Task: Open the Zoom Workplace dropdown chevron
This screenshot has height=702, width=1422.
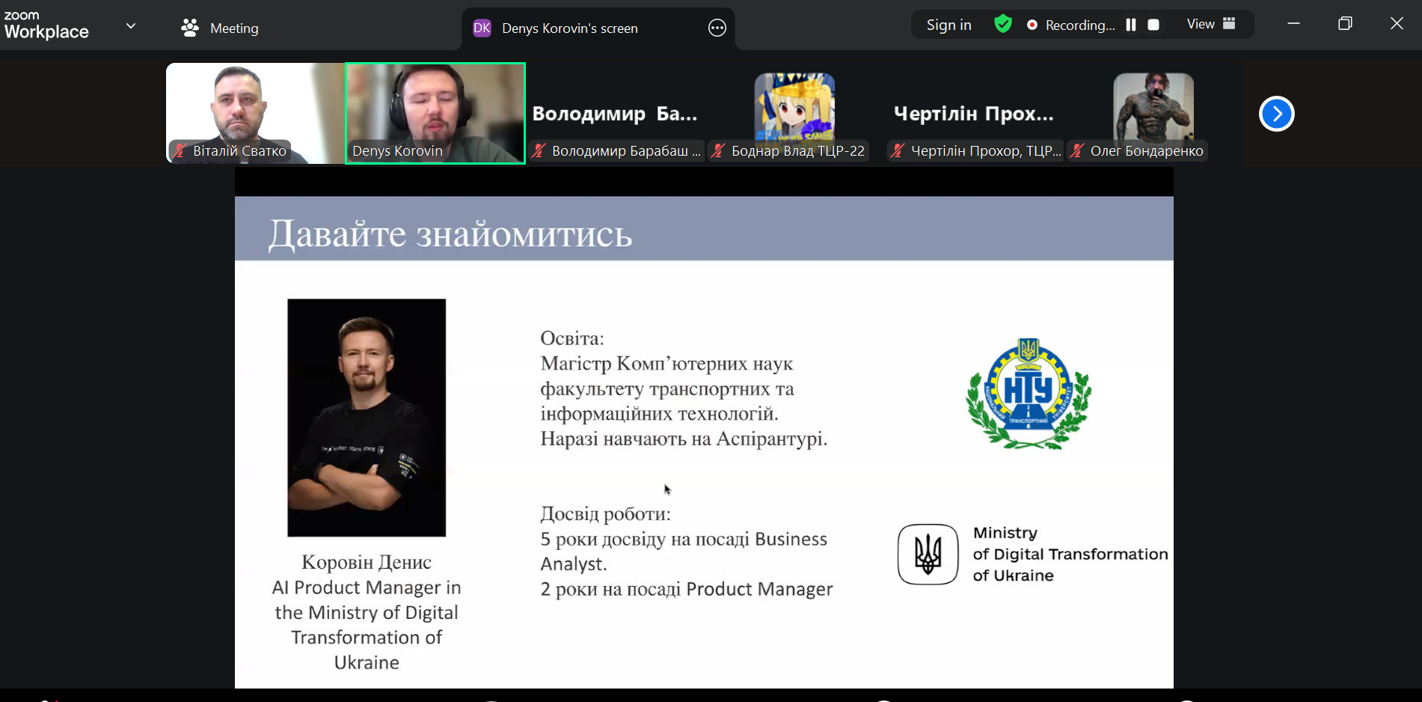Action: point(131,26)
